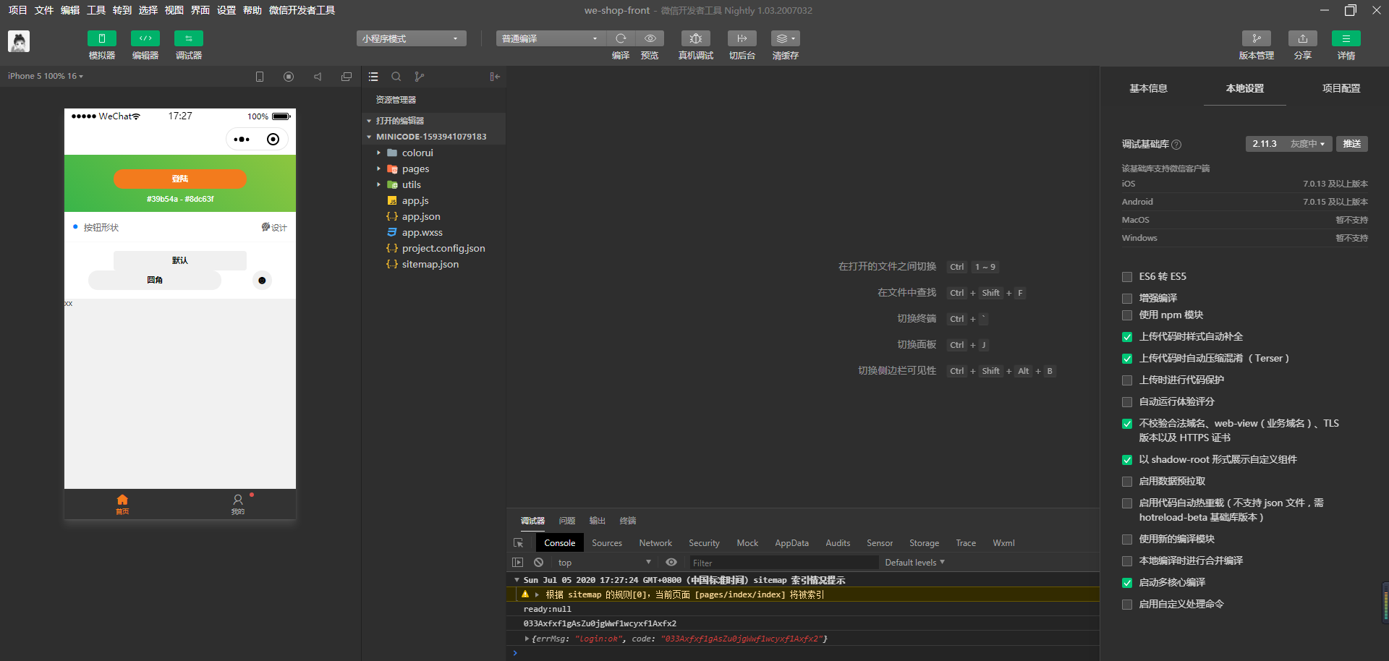
Task: Enable 增强编译 checkbox
Action: [1127, 299]
